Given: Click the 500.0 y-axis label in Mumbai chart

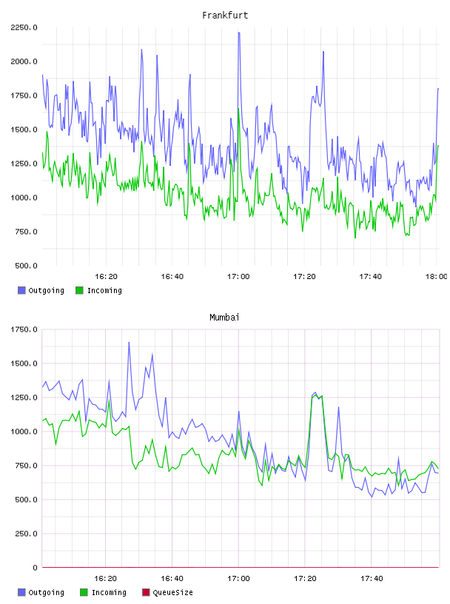Looking at the screenshot, I should (26, 500).
